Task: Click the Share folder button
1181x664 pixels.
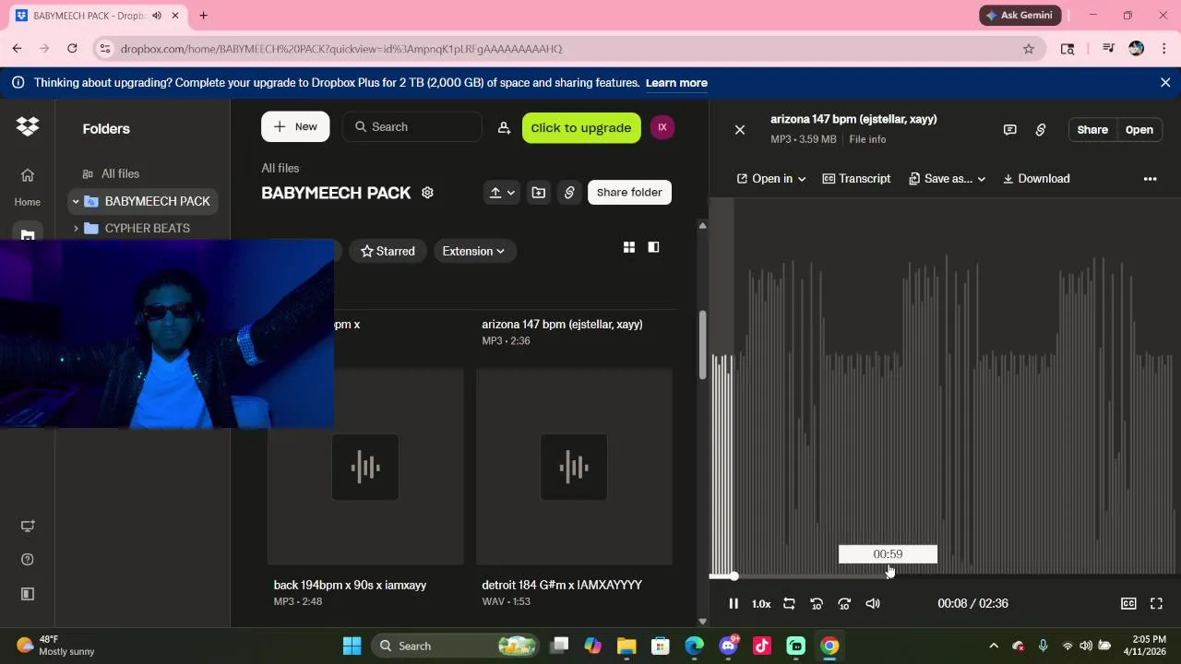Action: [629, 193]
